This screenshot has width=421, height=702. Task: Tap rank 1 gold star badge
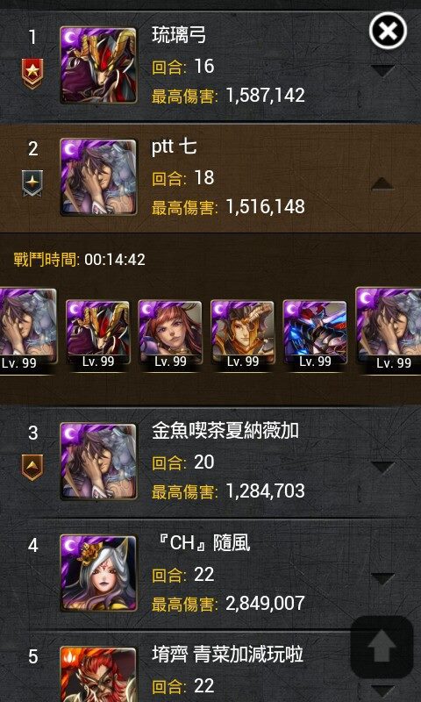(x=32, y=75)
